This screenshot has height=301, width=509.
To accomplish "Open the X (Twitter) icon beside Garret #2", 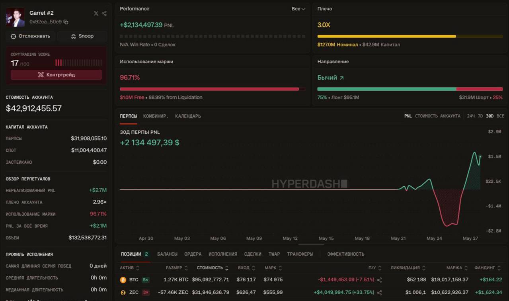I will (x=96, y=13).
